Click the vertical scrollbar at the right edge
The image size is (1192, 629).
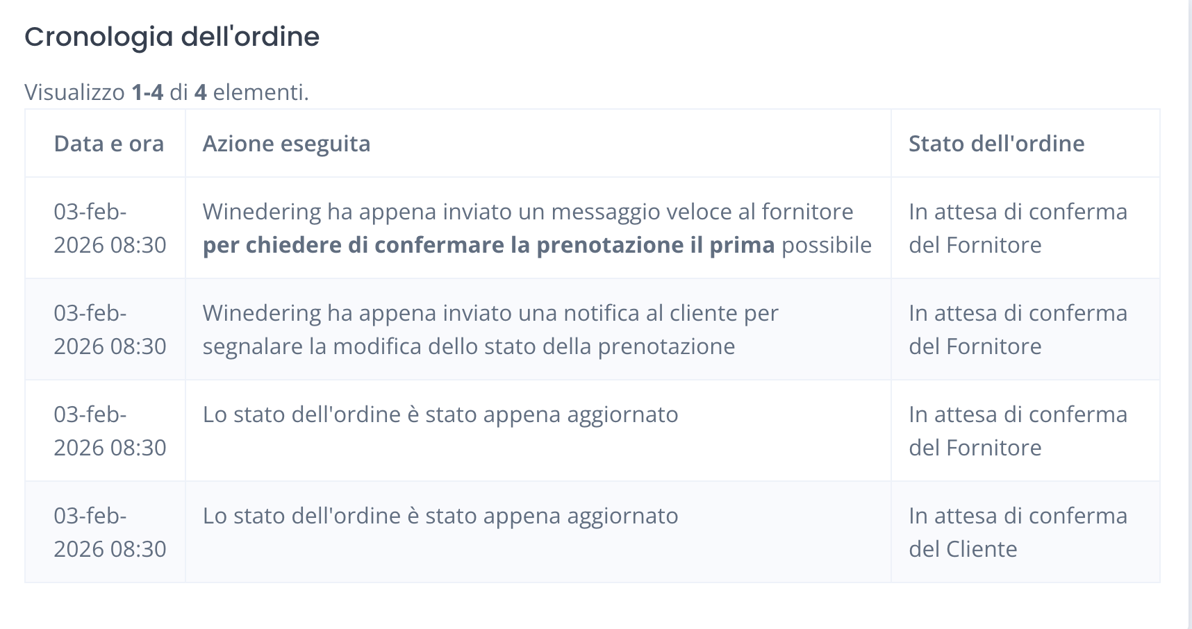click(1188, 312)
